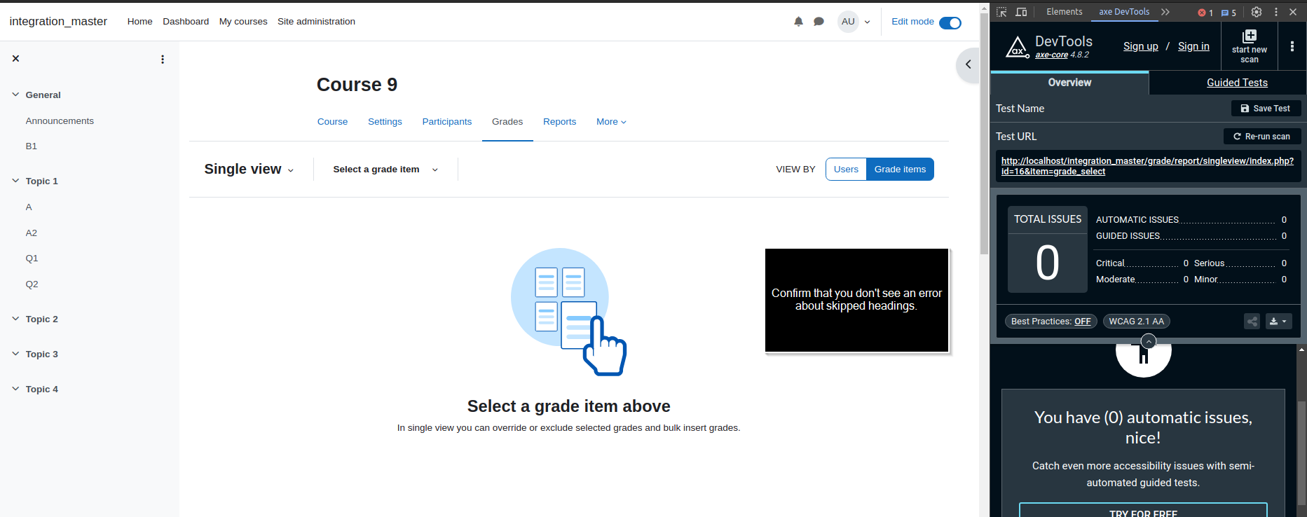Click the Sign up link

(x=1140, y=46)
